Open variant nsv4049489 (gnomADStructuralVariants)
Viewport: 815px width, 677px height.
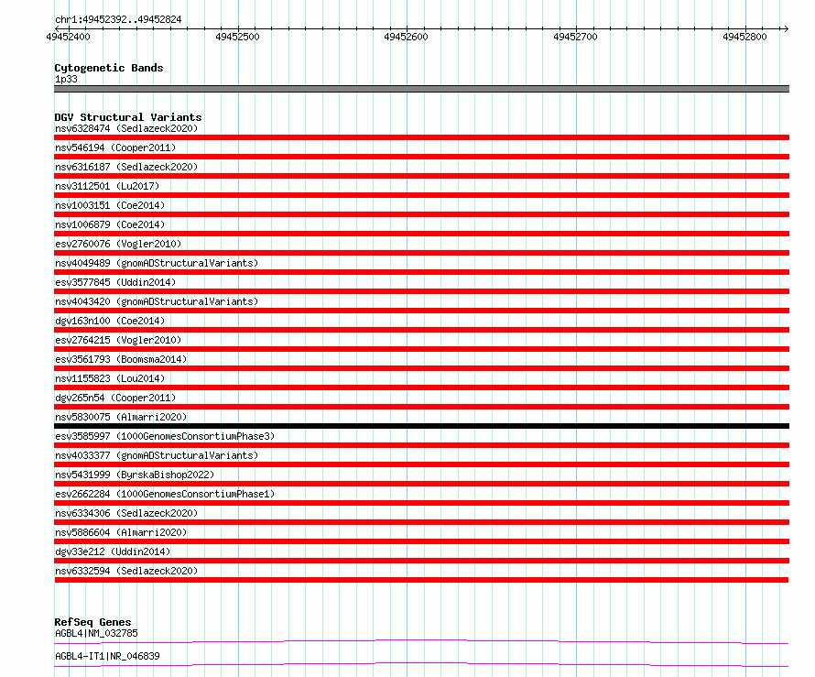157,263
